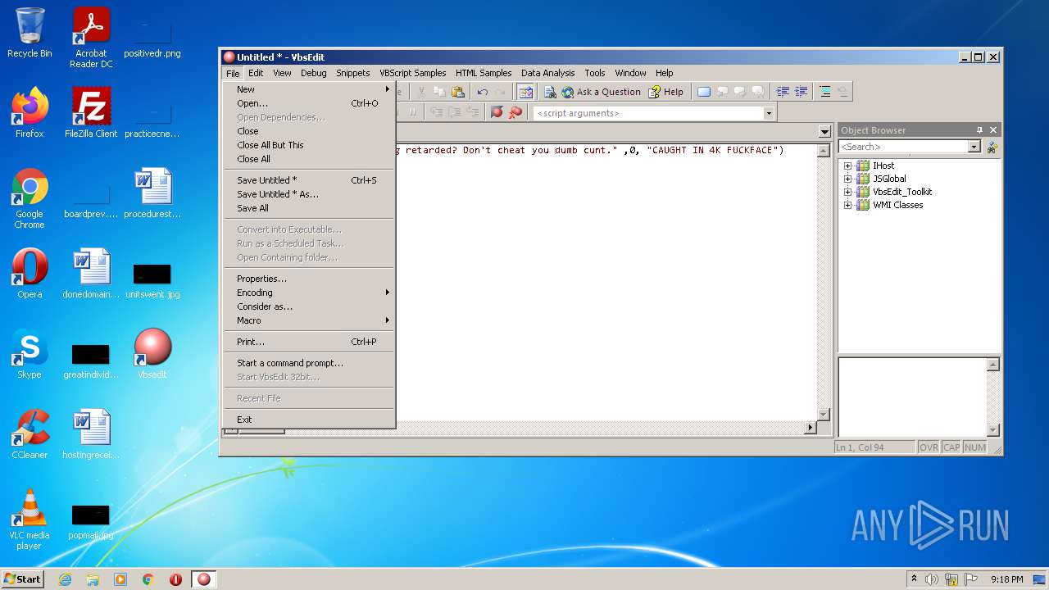Click the Redo arrow icon
Viewport: 1049px width, 590px height.
tap(500, 92)
